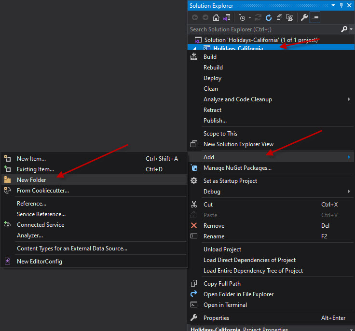Click Retract menu entry
The width and height of the screenshot is (355, 331).
tap(271, 110)
